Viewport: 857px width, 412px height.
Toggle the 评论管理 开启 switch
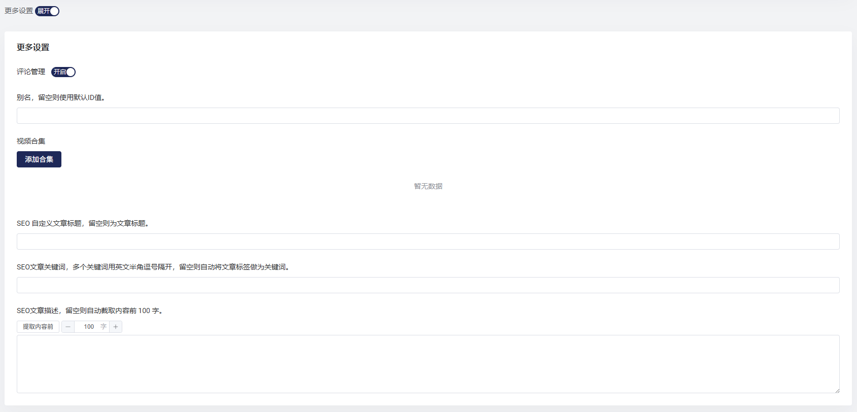(x=63, y=72)
